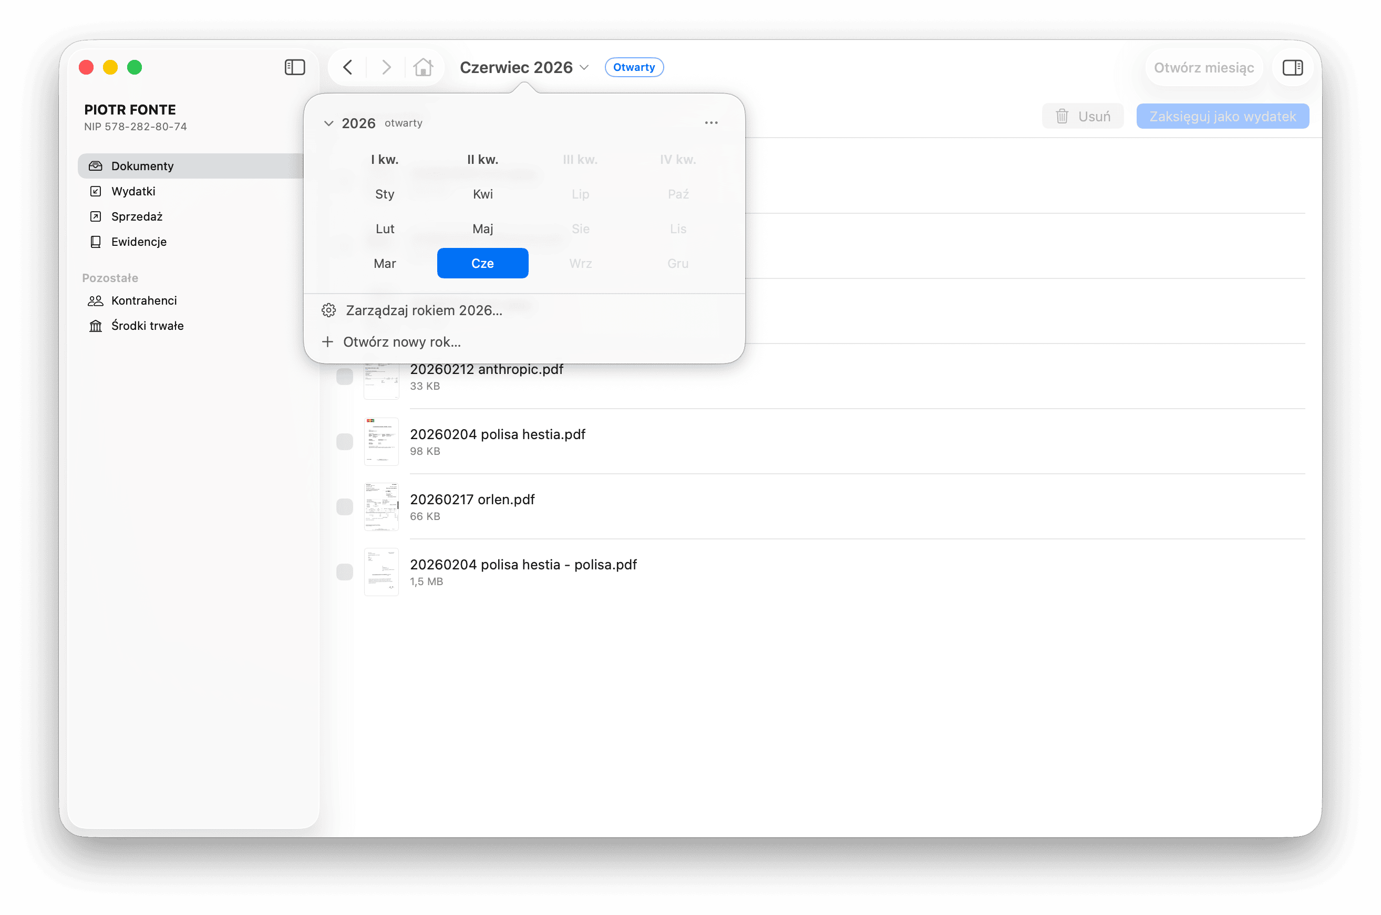The width and height of the screenshot is (1381, 915).
Task: Select checkbox for polisa hestia - polisa.pdf
Action: (x=345, y=572)
